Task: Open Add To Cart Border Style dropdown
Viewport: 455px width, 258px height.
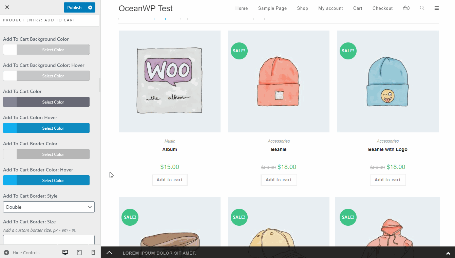Action: [x=49, y=207]
